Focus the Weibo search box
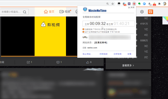The image size is (168, 99). 14,12
